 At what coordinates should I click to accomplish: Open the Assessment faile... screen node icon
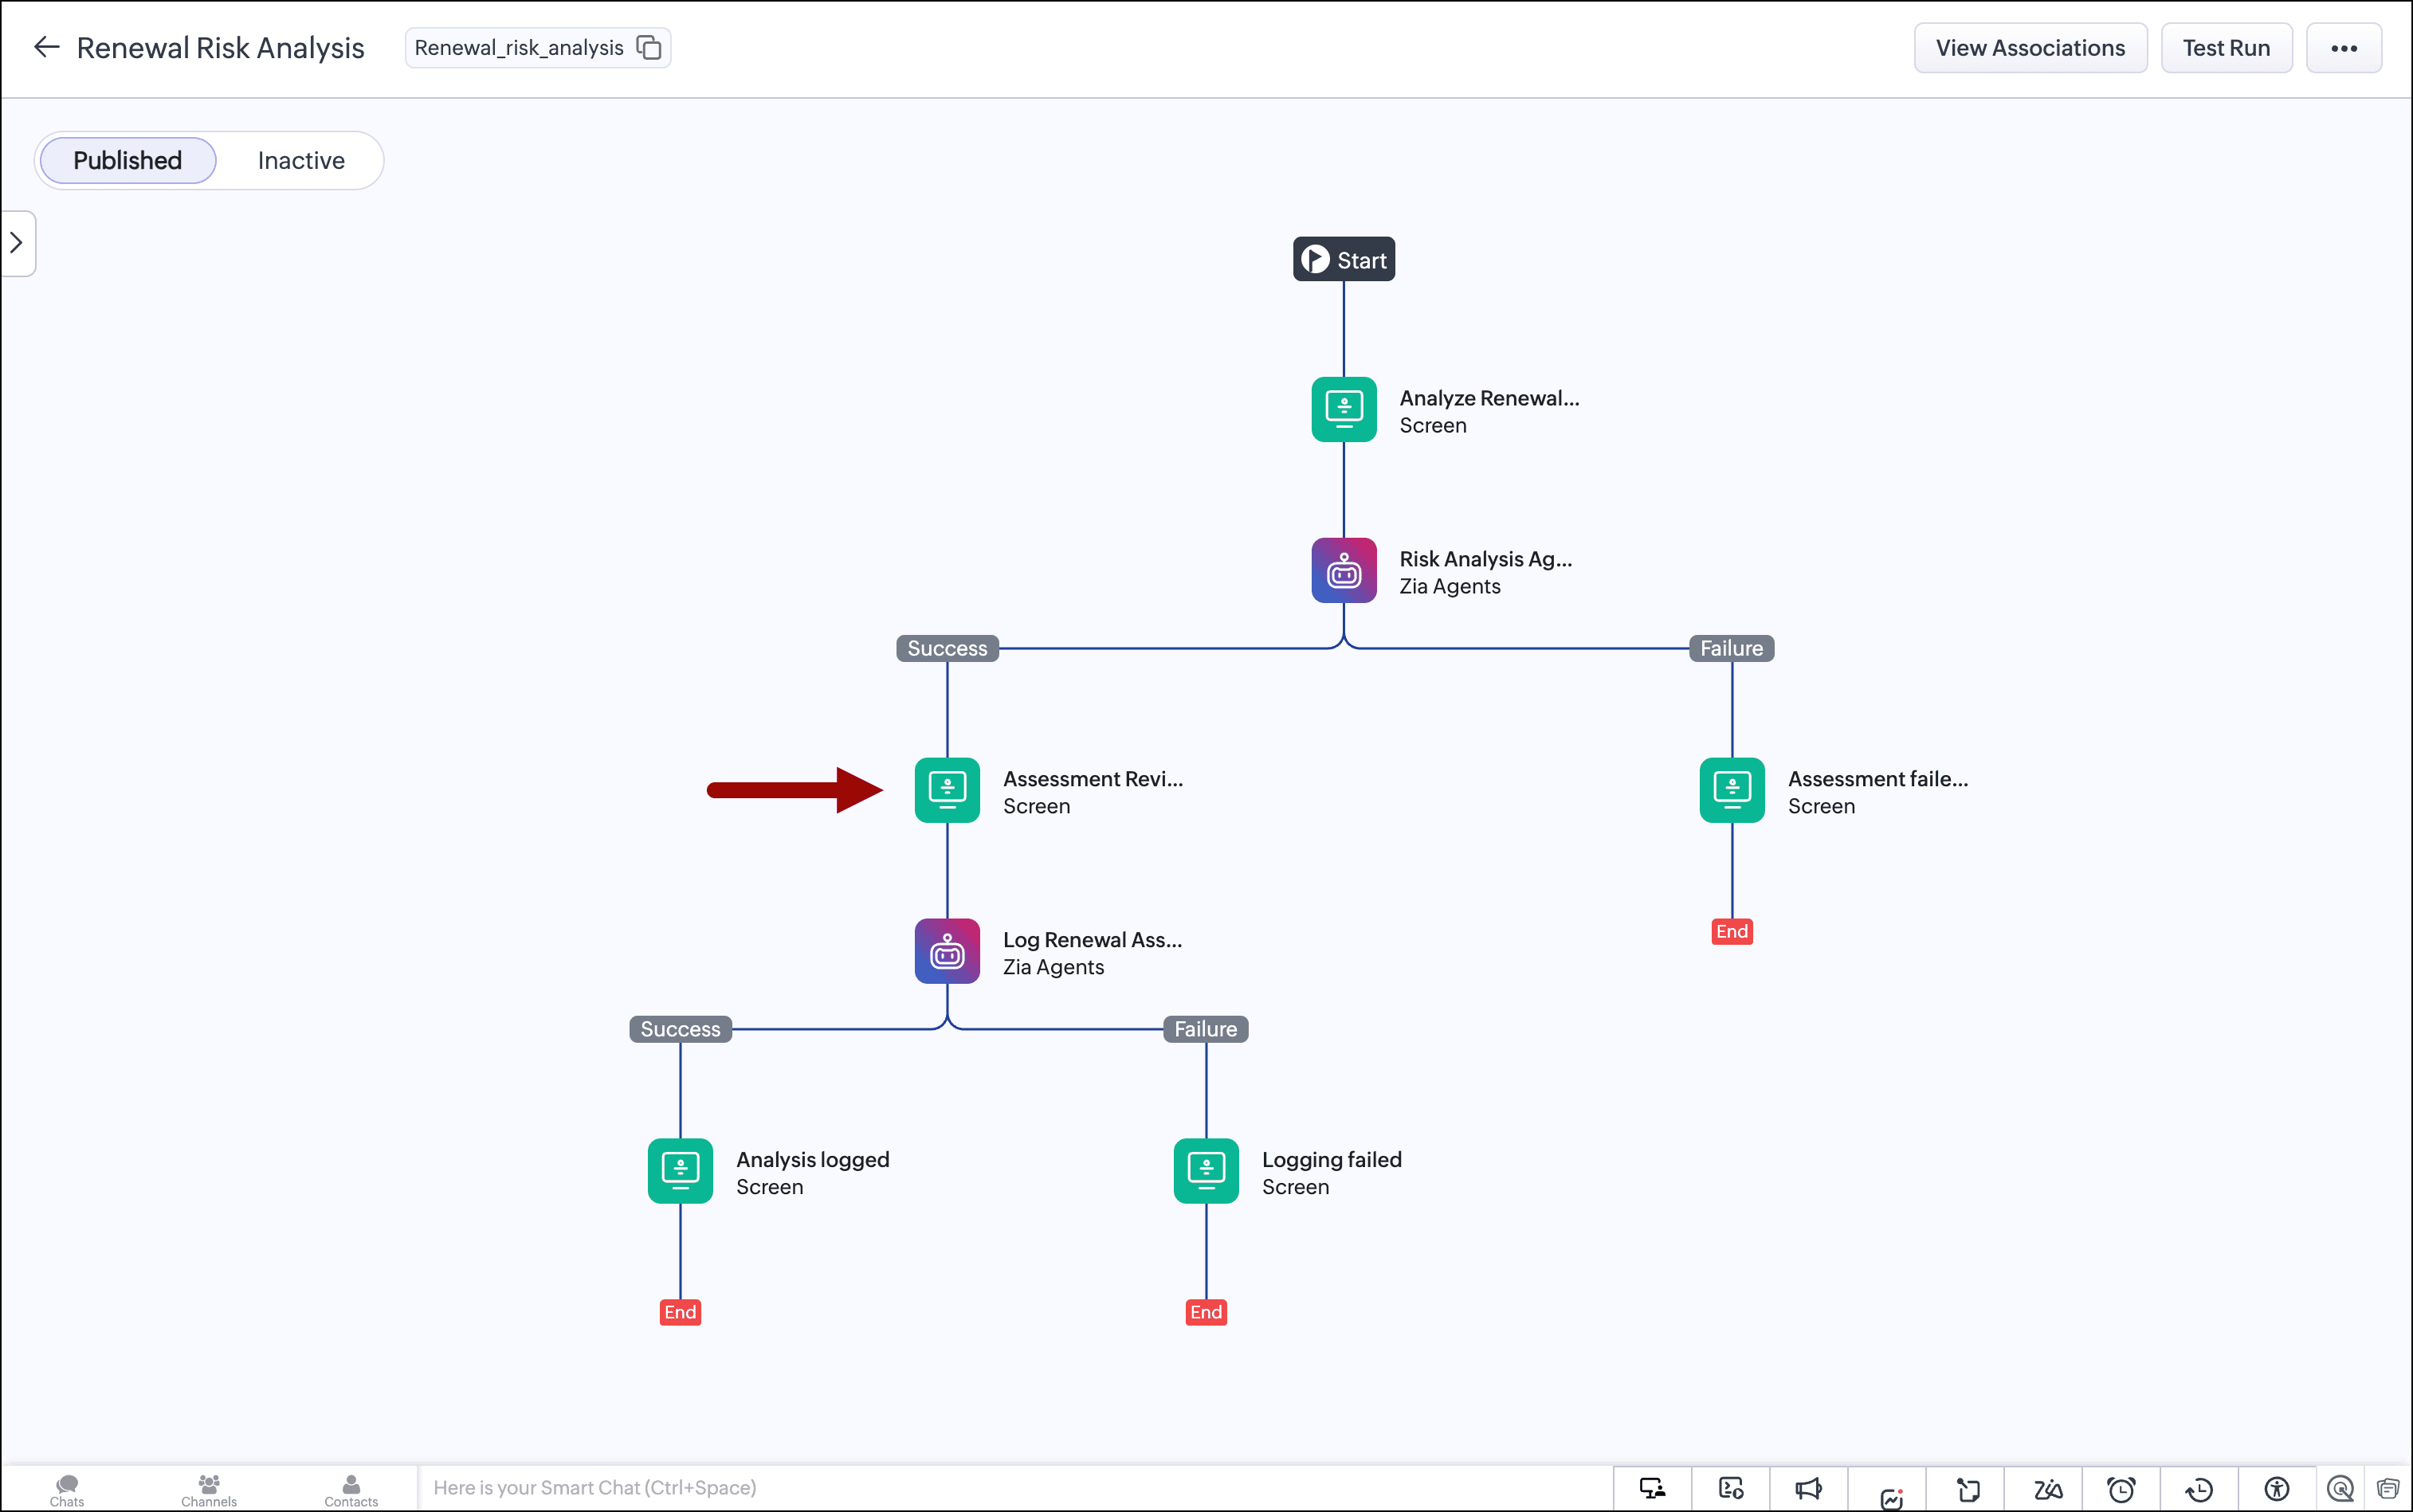[x=1732, y=790]
